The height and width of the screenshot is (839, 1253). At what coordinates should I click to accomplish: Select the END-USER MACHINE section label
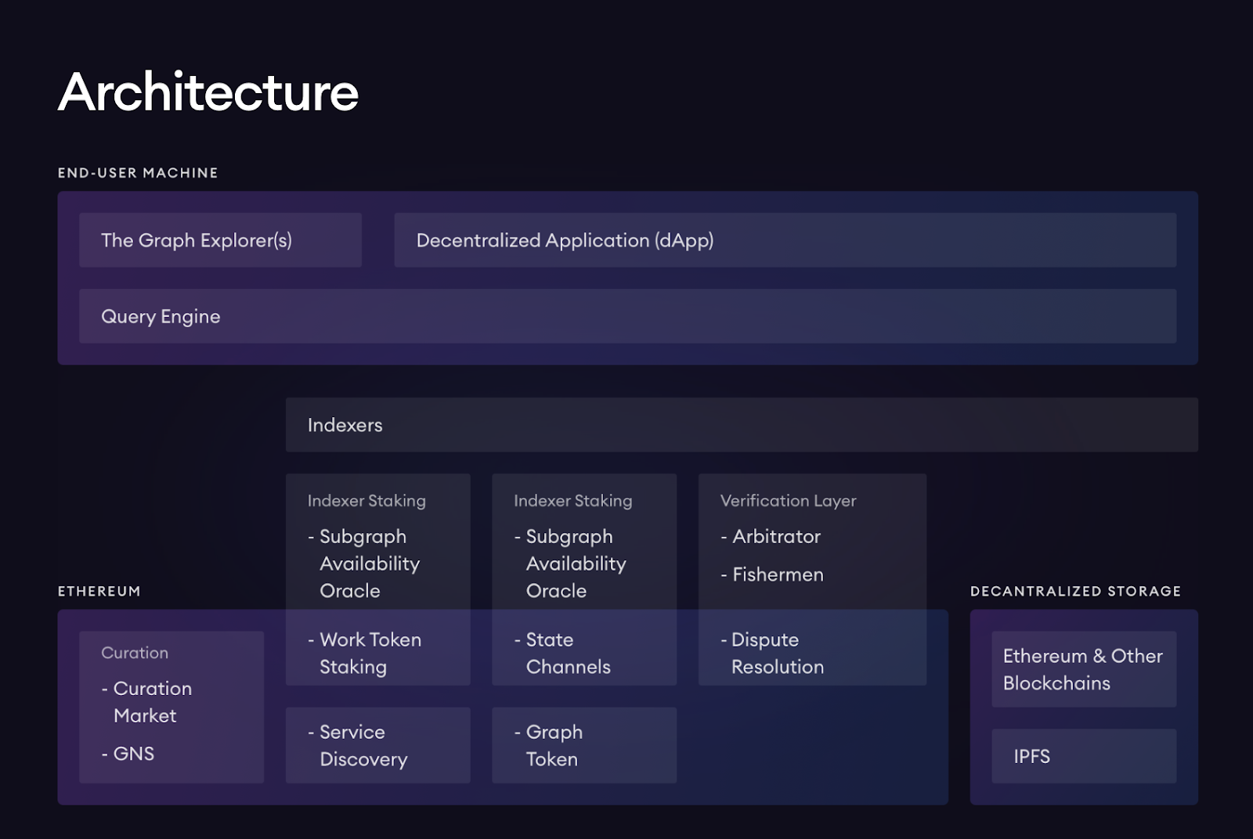tap(138, 173)
